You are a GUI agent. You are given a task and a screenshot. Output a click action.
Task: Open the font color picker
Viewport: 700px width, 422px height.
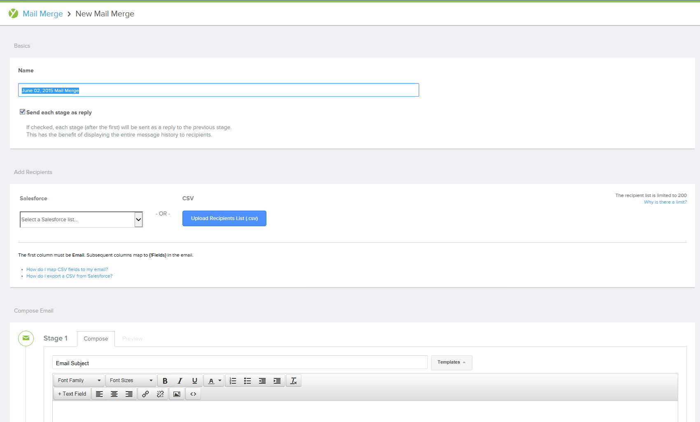[x=214, y=380]
